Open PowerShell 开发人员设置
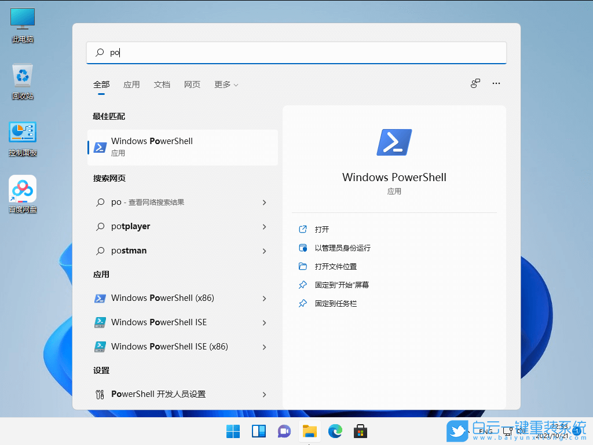593x445 pixels. [x=157, y=394]
